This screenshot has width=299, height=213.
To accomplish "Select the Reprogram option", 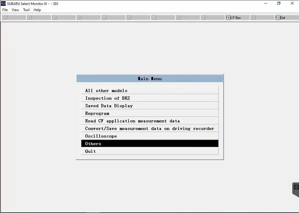I will [150, 113].
